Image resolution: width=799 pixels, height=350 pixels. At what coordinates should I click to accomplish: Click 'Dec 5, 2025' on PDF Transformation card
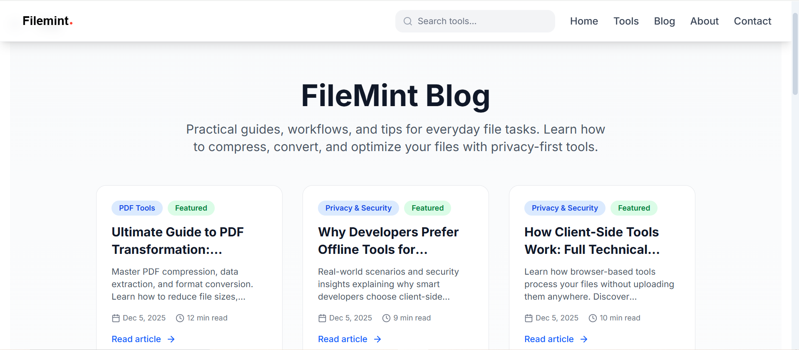(144, 318)
